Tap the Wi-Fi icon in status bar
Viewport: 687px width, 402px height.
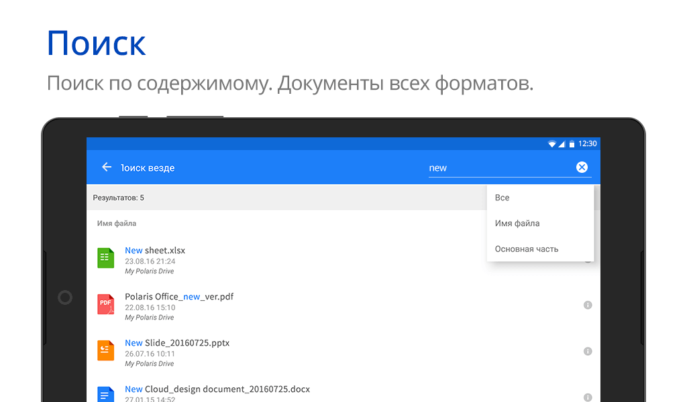click(551, 144)
